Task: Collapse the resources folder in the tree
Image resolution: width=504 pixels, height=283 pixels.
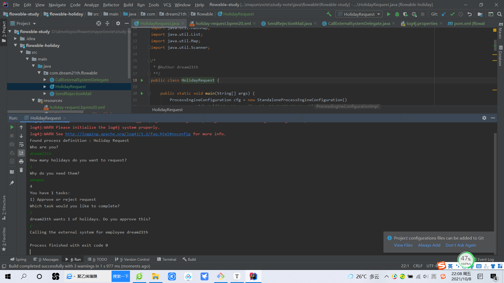Action: [x=33, y=100]
